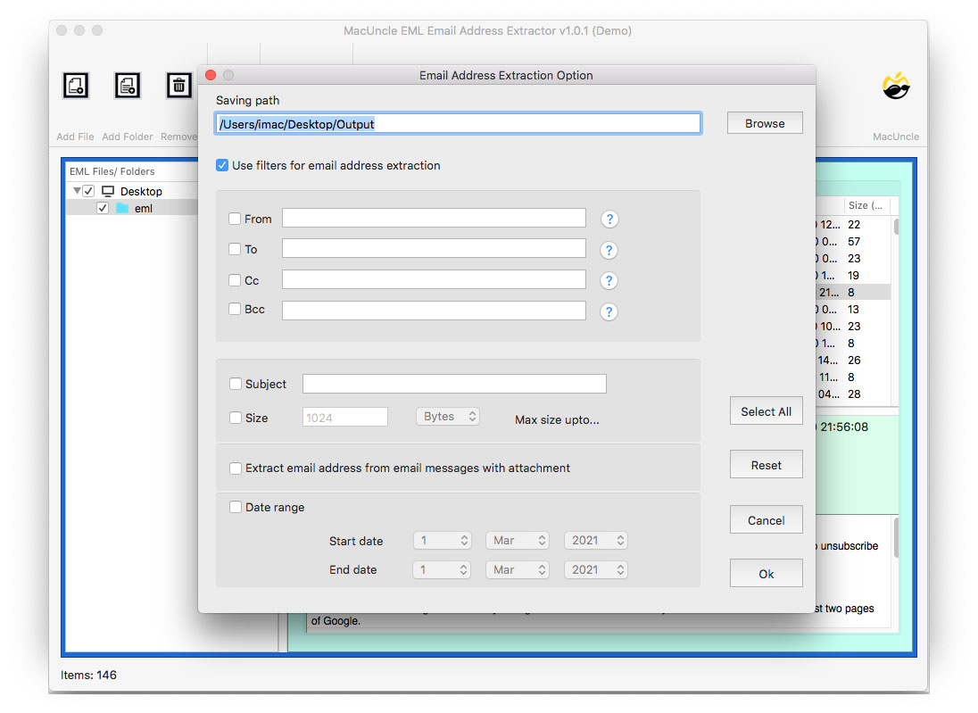The height and width of the screenshot is (713, 978).
Task: Open the Bytes size unit dropdown
Action: tap(448, 416)
